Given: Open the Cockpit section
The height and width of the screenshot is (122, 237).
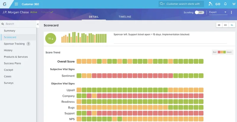Looking at the screenshot, I should pyautogui.click(x=9, y=70).
